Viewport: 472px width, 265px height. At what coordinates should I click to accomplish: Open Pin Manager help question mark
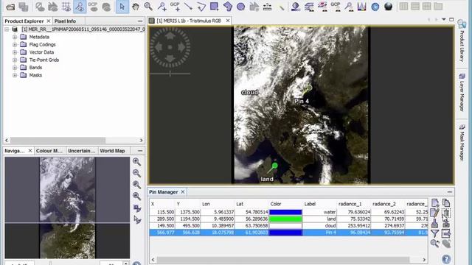pos(446,258)
